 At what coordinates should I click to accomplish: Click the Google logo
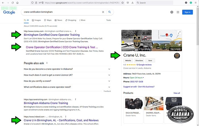(x=9, y=12)
